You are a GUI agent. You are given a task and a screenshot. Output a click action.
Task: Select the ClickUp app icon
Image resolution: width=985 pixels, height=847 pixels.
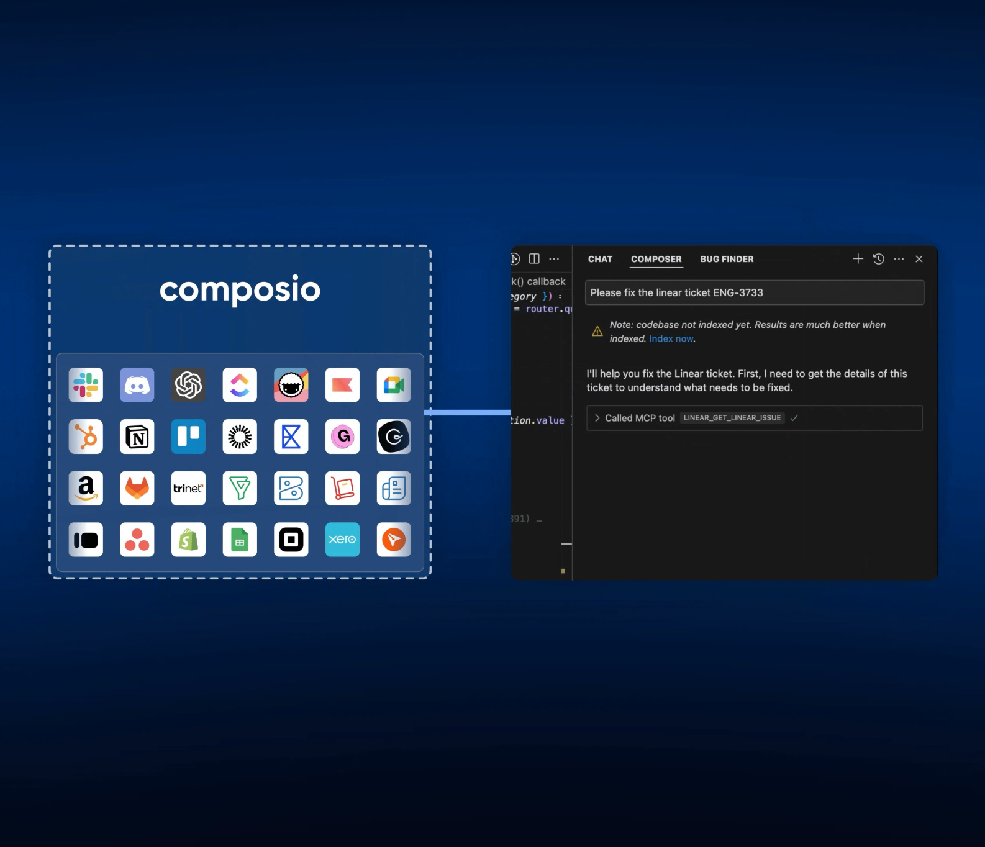240,385
